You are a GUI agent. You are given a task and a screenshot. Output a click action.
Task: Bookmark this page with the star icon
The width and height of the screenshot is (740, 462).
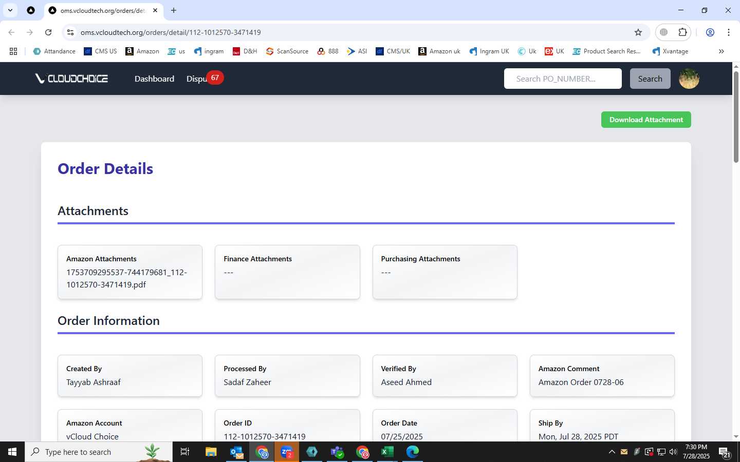click(638, 32)
